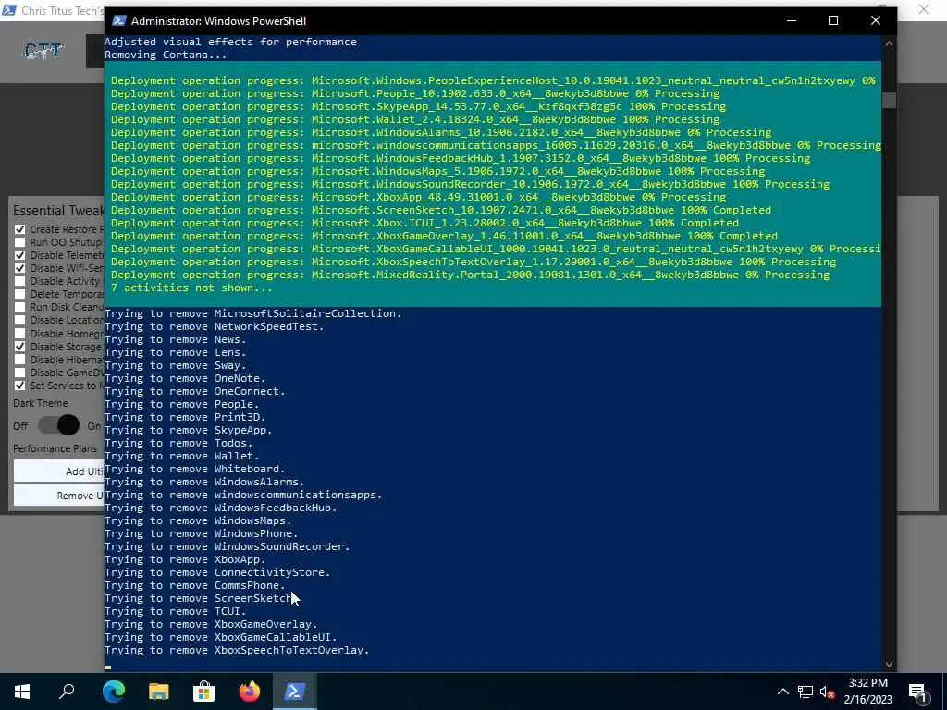Enable Disable Activity History checkbox
This screenshot has height=710, width=947.
tap(20, 281)
